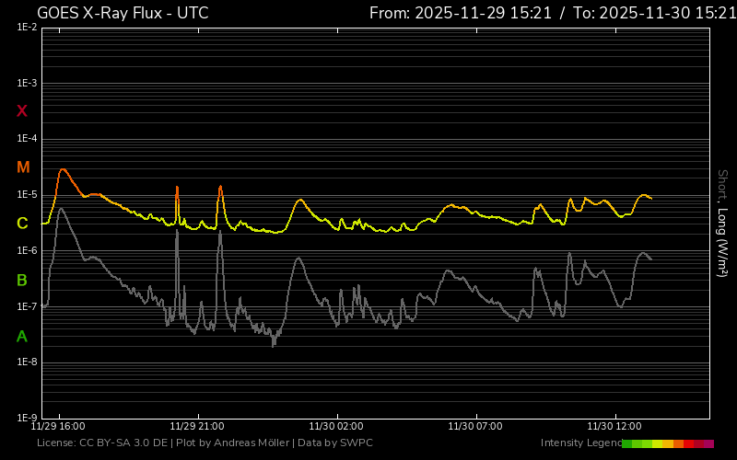The image size is (737, 460).
Task: Click the green B flare class label
Action: [x=21, y=281]
